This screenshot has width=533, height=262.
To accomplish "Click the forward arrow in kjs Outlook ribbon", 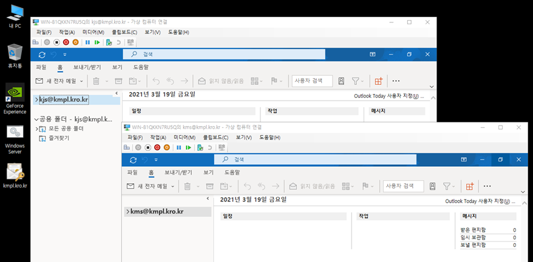I will click(184, 81).
